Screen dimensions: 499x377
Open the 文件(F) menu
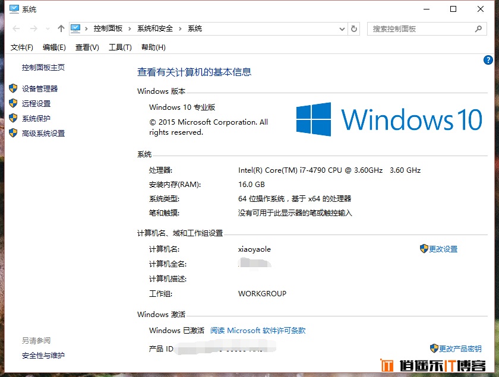[x=21, y=47]
